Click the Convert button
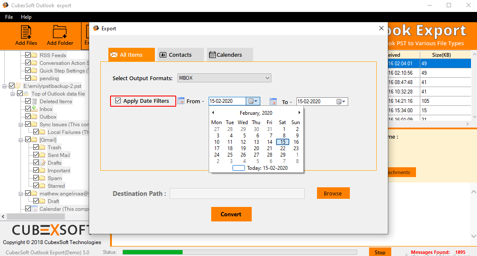477x256 pixels. click(x=231, y=214)
